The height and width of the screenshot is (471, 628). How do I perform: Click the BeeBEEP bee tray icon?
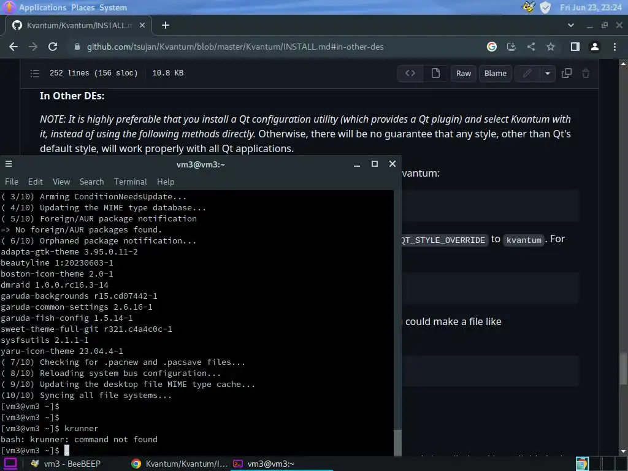pyautogui.click(x=528, y=7)
